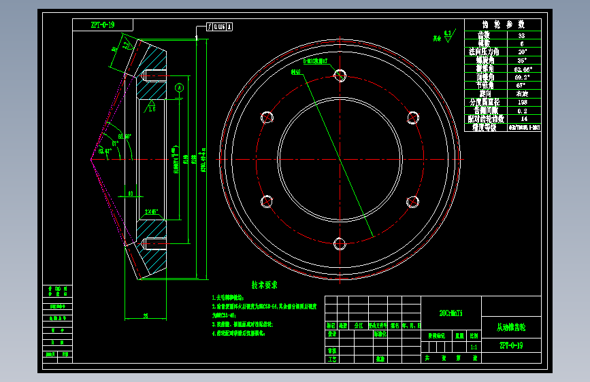Click the ZPT-0-19 label in the top-left box
The image size is (590, 382).
point(103,25)
